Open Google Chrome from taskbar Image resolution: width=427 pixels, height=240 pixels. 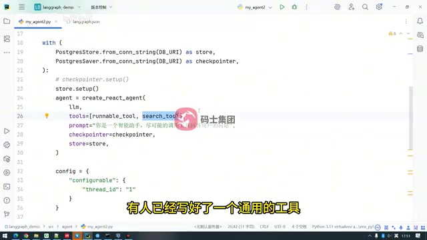coord(26,235)
